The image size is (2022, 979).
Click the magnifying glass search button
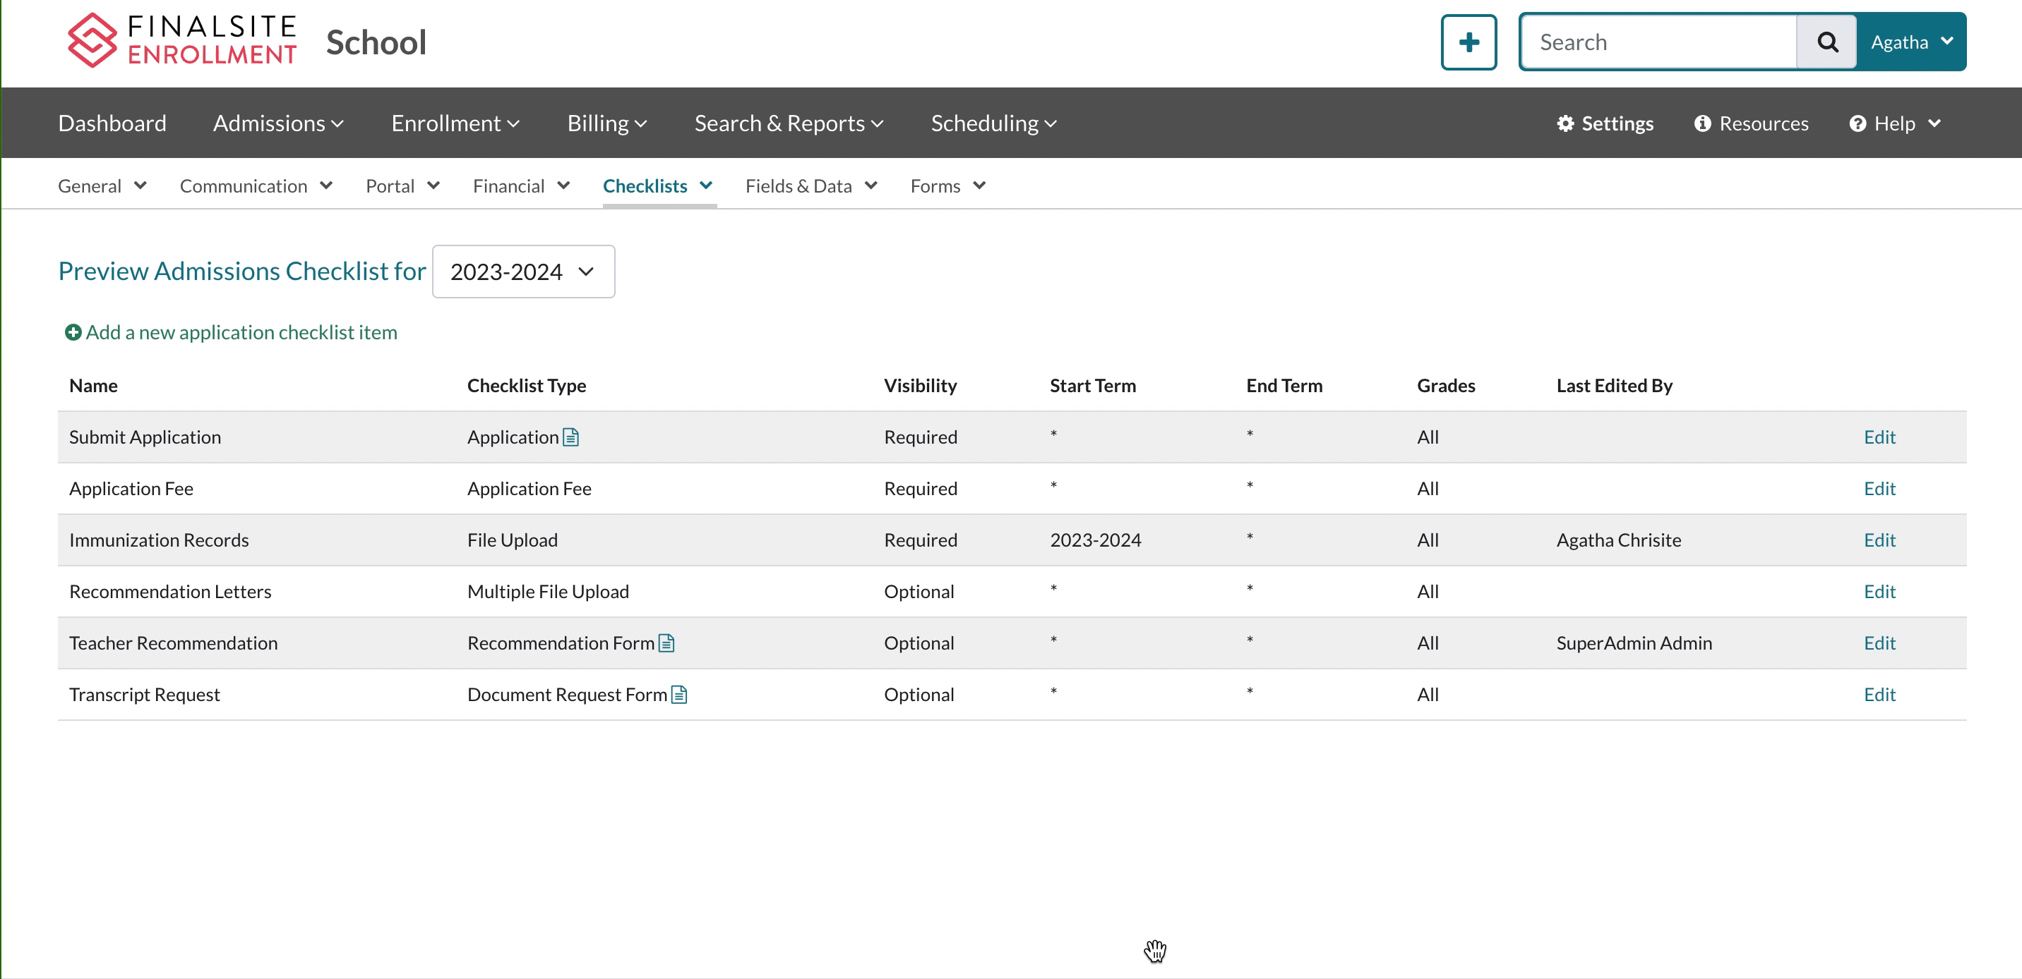pos(1826,42)
